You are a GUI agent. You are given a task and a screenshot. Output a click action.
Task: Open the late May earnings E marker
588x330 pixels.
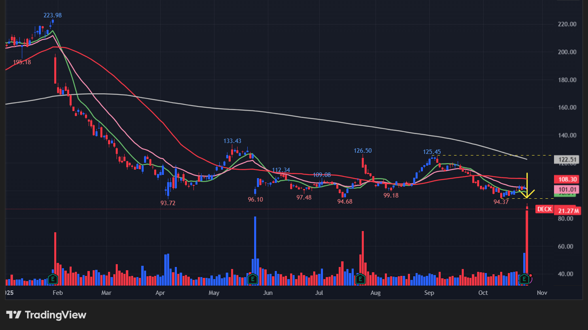(x=253, y=279)
